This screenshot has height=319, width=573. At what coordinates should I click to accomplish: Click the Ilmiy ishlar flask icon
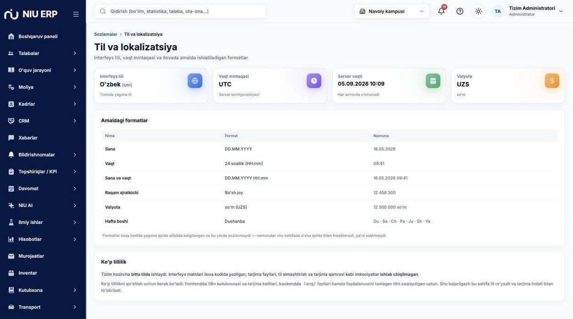coord(11,222)
